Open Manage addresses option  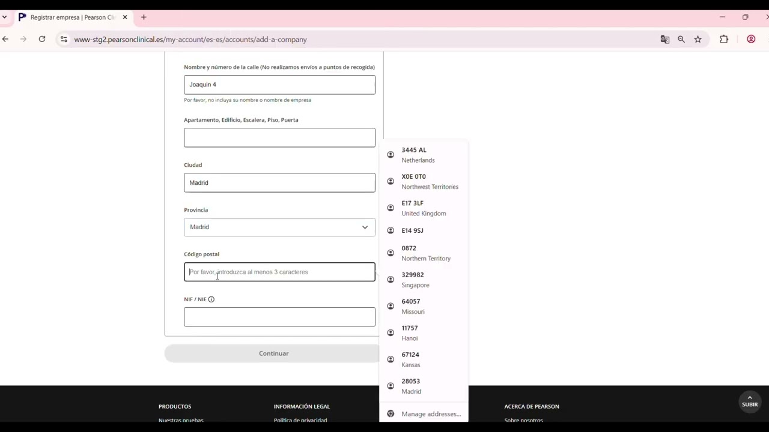pyautogui.click(x=424, y=414)
